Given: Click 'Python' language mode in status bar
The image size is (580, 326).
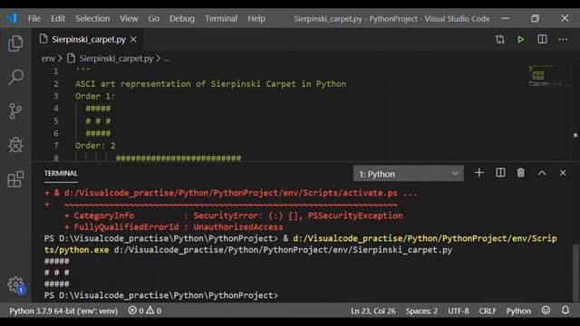Looking at the screenshot, I should point(518,311).
